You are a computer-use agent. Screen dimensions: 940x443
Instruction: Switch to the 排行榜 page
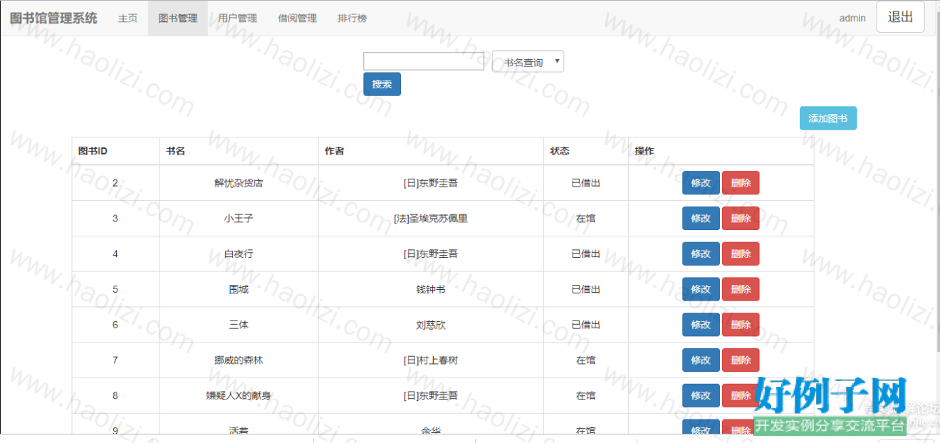point(352,19)
